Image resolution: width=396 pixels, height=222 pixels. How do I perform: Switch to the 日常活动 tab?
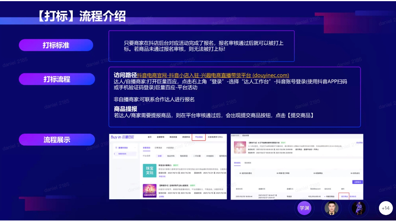(158, 148)
